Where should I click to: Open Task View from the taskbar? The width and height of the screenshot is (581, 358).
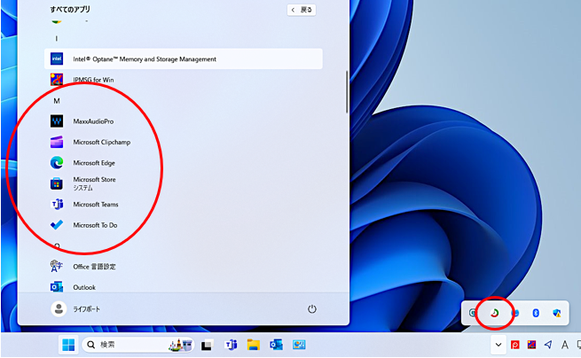pos(208,346)
